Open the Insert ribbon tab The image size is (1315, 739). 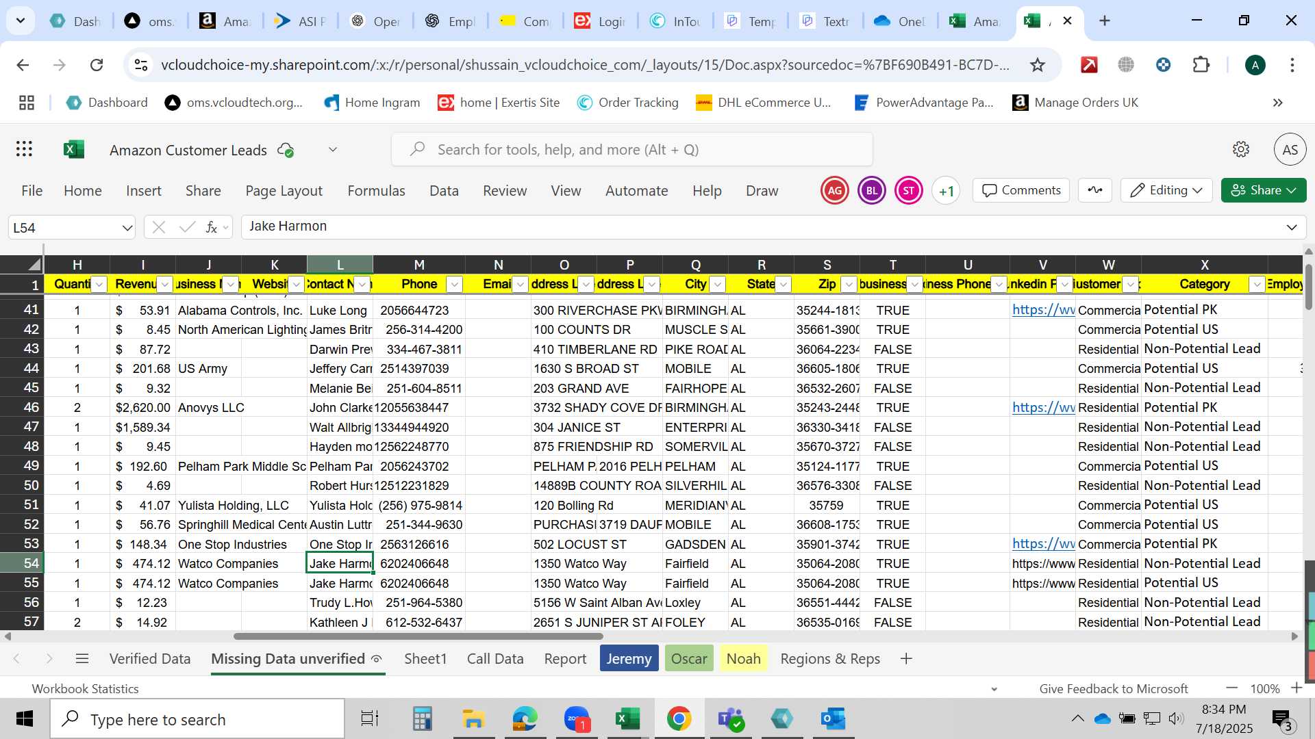pyautogui.click(x=144, y=191)
